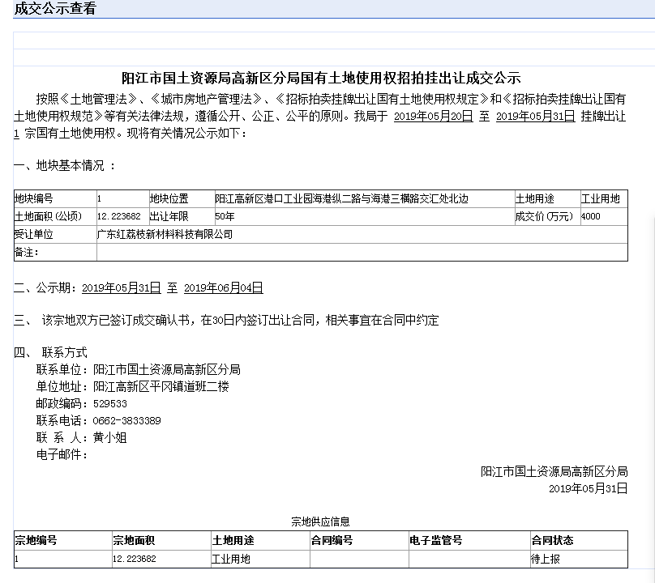Click the empty 备注 remarks cell
The image size is (655, 583).
point(362,252)
